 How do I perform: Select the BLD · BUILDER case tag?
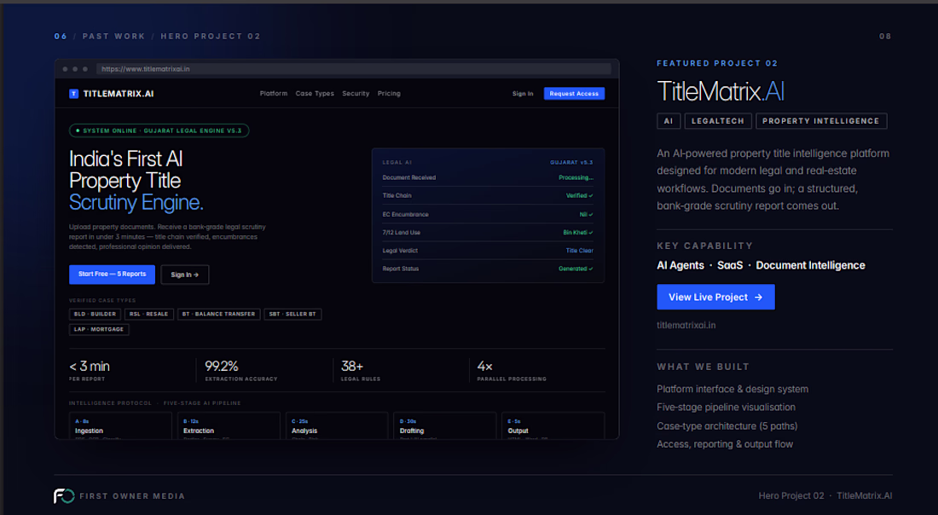click(x=96, y=314)
